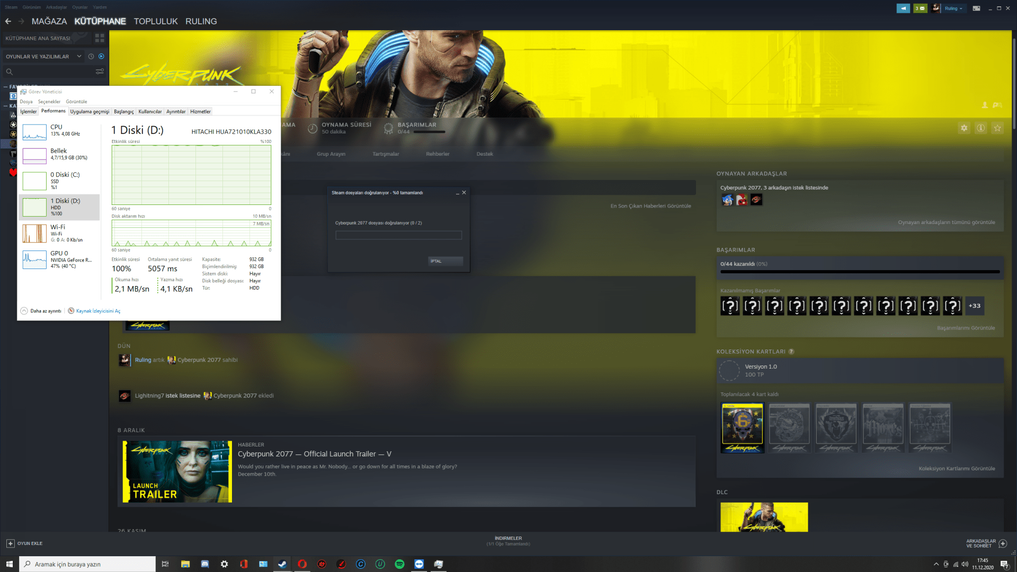Viewport: 1017px width, 572px height.
Task: Open the advanced library filter sliders
Action: pos(99,71)
